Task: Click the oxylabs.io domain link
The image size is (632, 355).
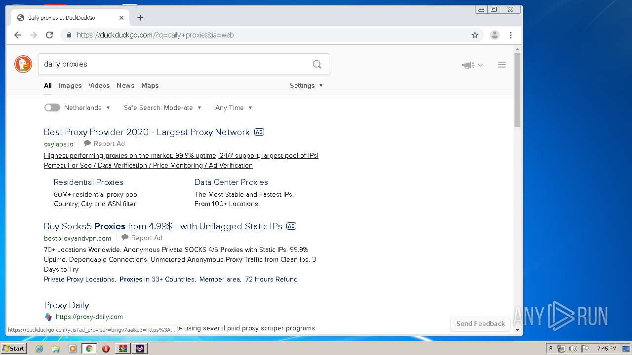Action: (x=59, y=144)
